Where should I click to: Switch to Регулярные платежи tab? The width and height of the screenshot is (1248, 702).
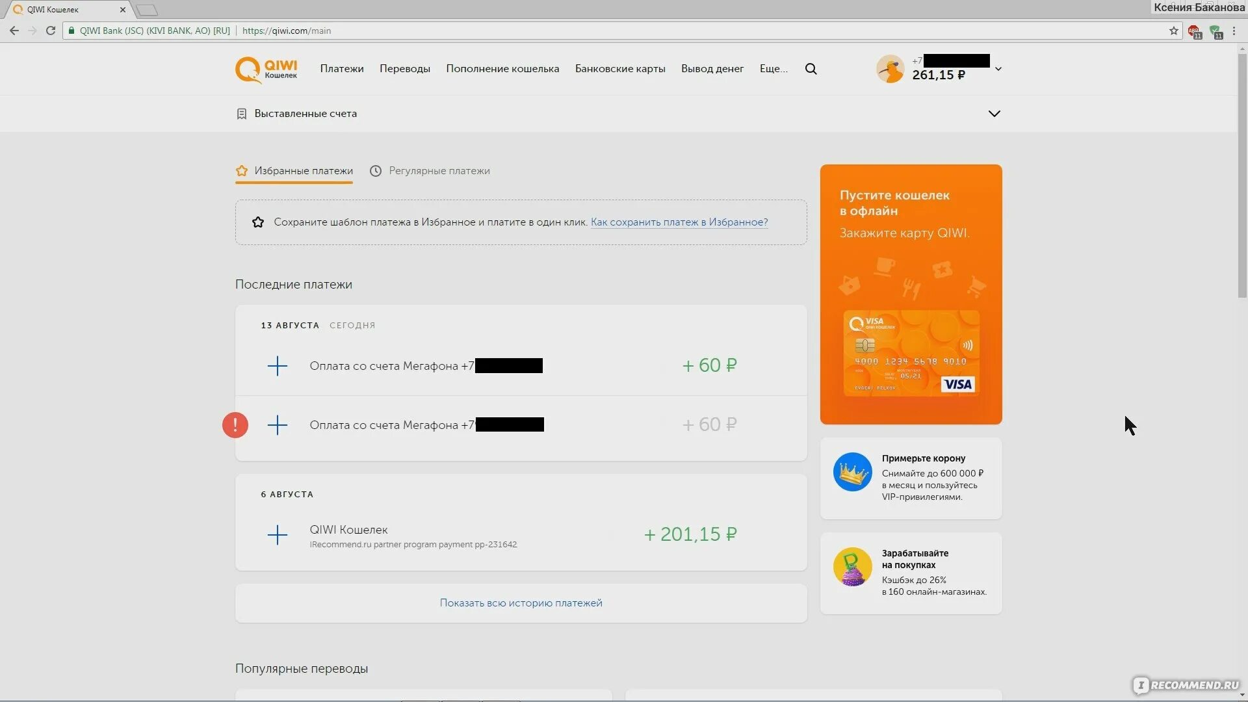pos(439,171)
